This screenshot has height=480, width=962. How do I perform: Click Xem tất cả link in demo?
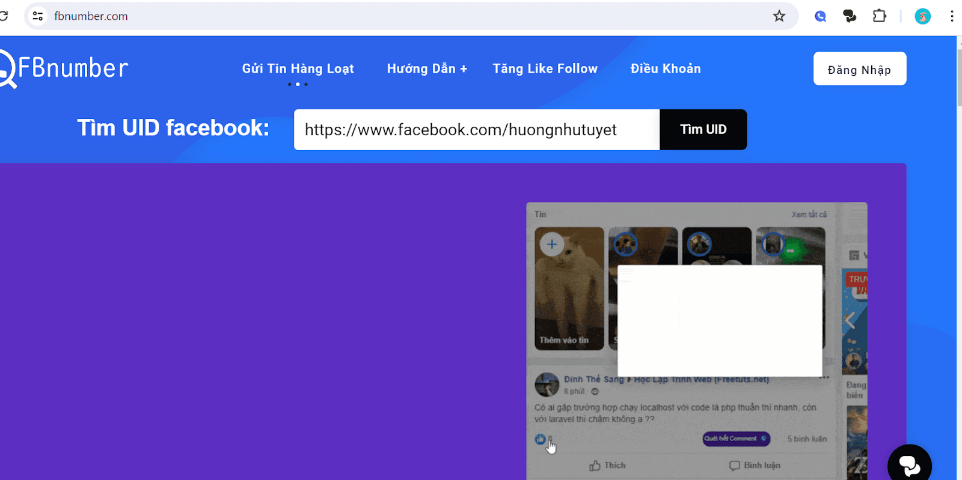[x=809, y=214]
